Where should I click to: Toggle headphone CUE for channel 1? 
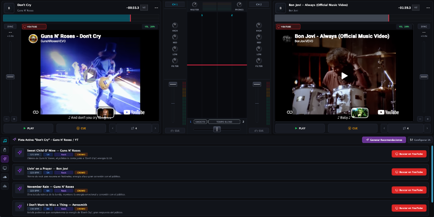175,131
